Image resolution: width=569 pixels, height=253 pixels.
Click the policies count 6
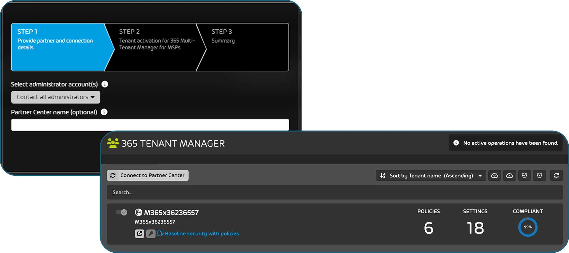pos(429,228)
